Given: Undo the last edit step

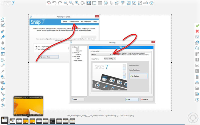Looking at the screenshot, I should point(54,3).
